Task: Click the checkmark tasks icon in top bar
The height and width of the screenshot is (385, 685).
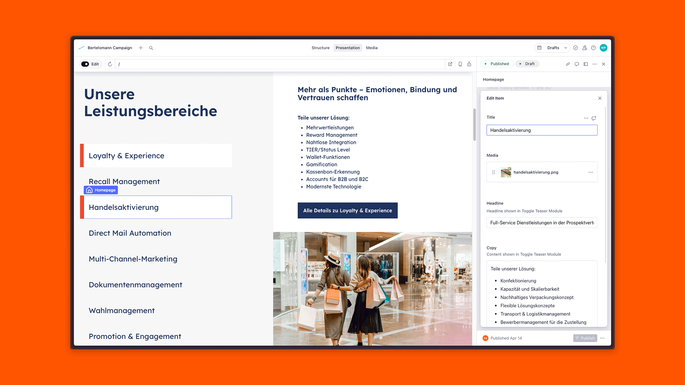Action: coord(575,48)
